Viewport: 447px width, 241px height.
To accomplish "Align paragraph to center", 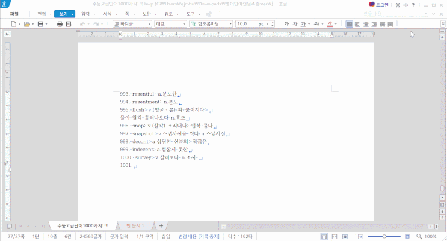I will click(x=366, y=24).
